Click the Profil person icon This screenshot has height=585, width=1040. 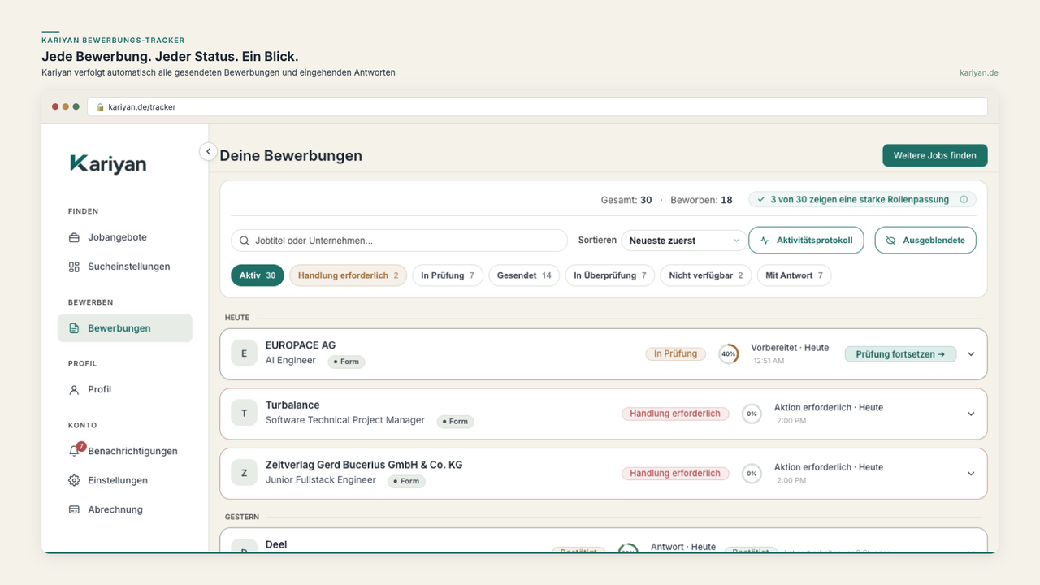(74, 389)
